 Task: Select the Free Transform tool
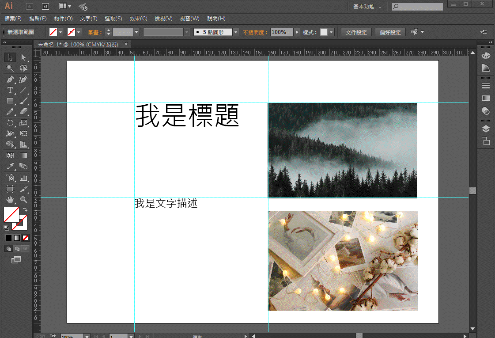click(23, 133)
